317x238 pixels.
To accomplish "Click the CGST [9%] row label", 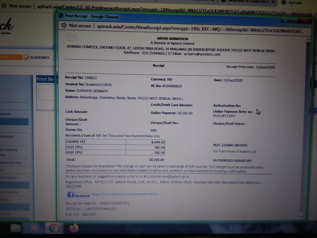I will (74, 147).
